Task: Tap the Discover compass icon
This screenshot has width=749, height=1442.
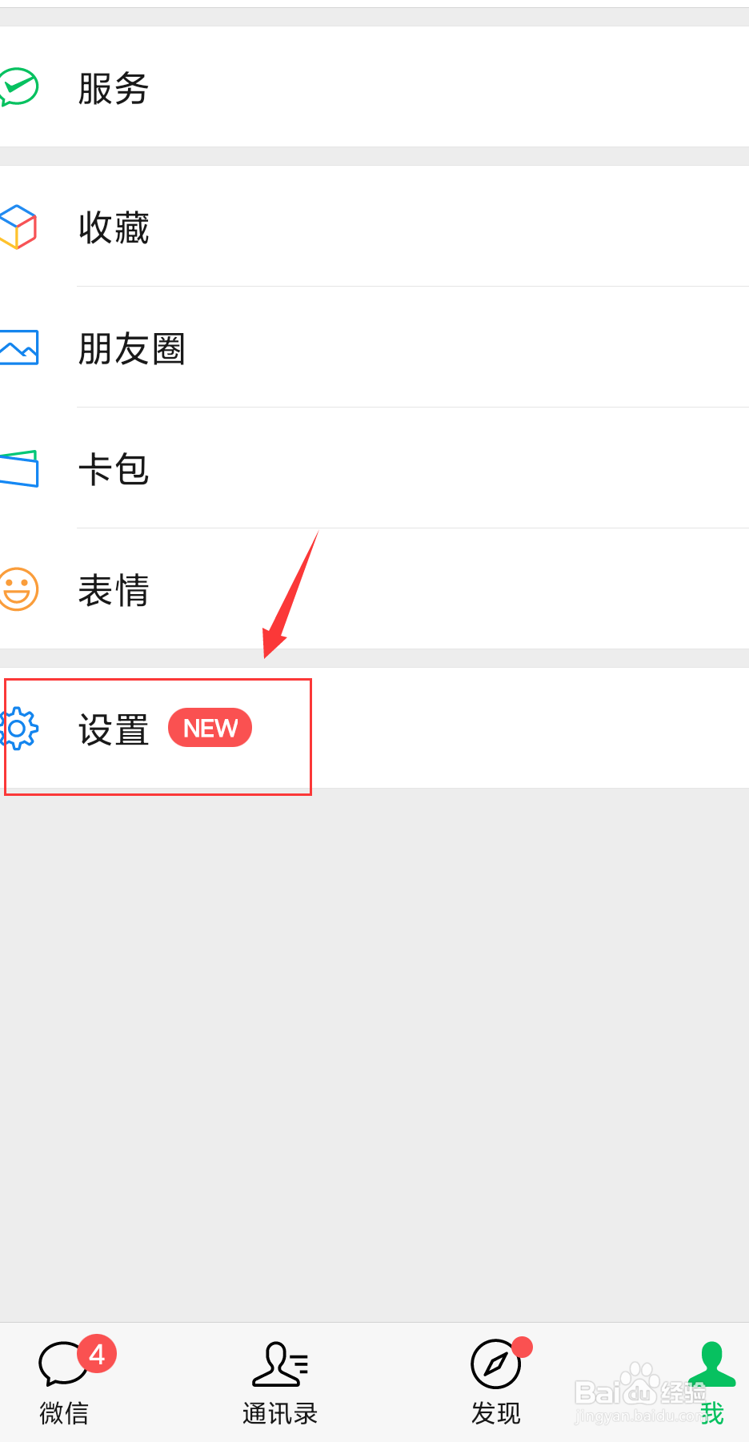Action: 495,1364
